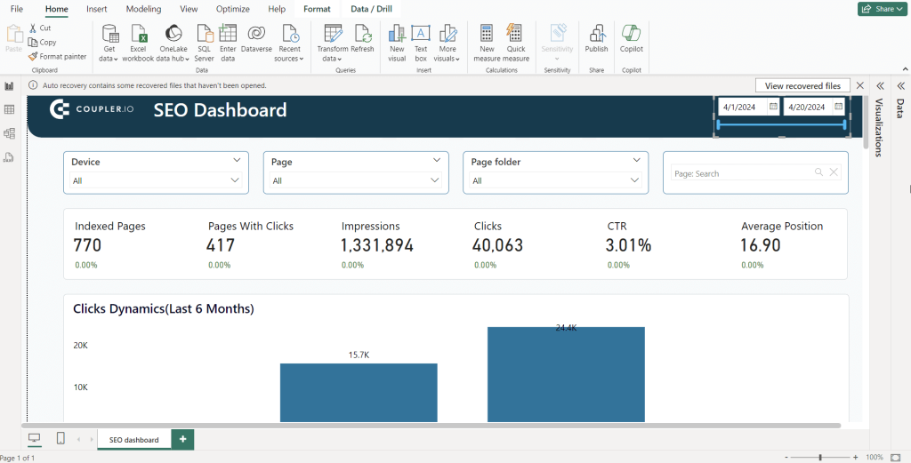This screenshot has height=463, width=911.
Task: Create a Quick measure
Action: click(516, 43)
